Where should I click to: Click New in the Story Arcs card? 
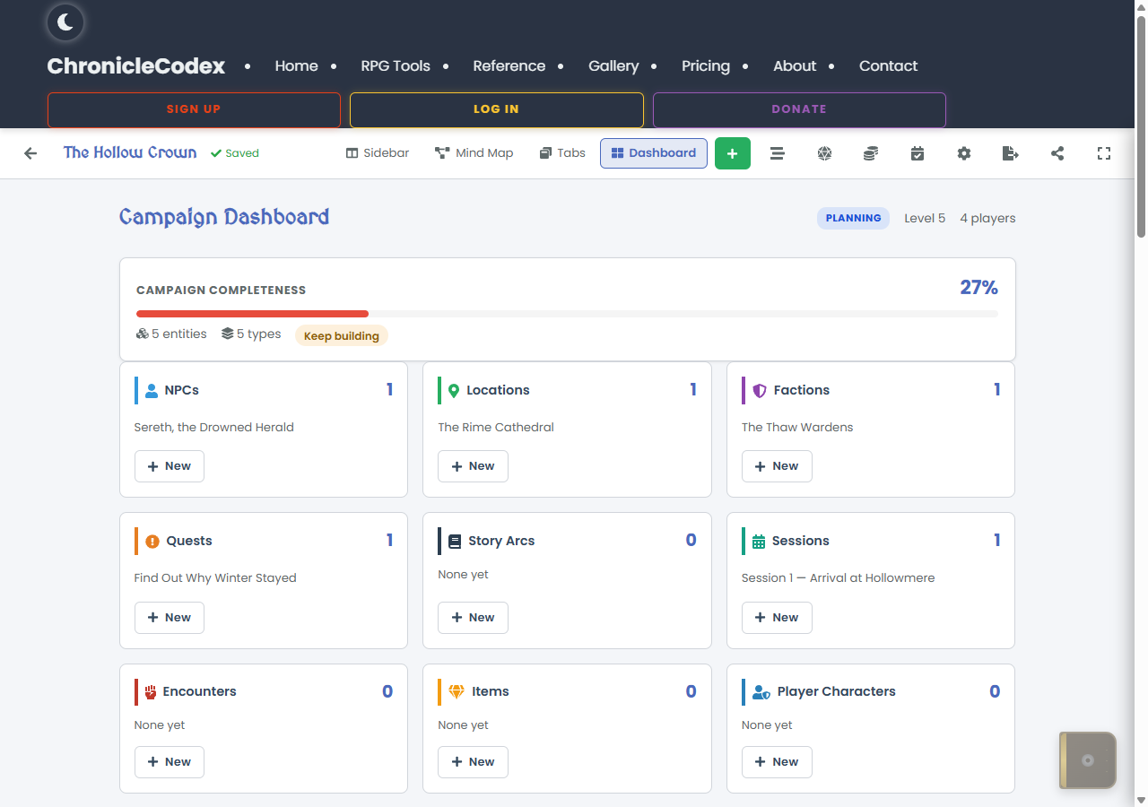(x=473, y=617)
